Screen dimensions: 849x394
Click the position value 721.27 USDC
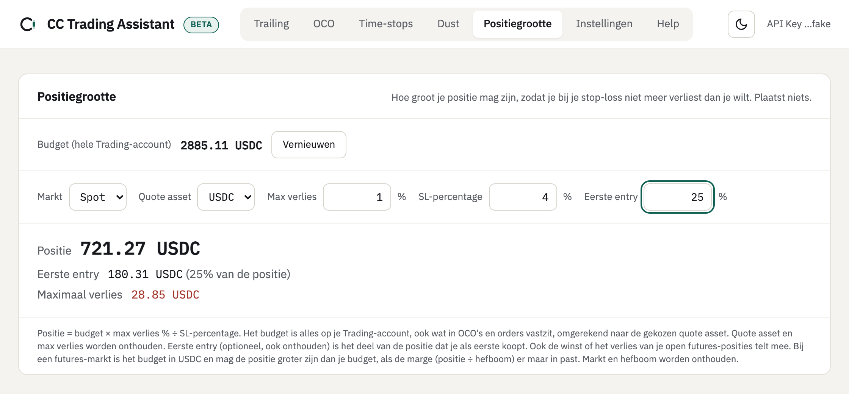click(x=140, y=249)
